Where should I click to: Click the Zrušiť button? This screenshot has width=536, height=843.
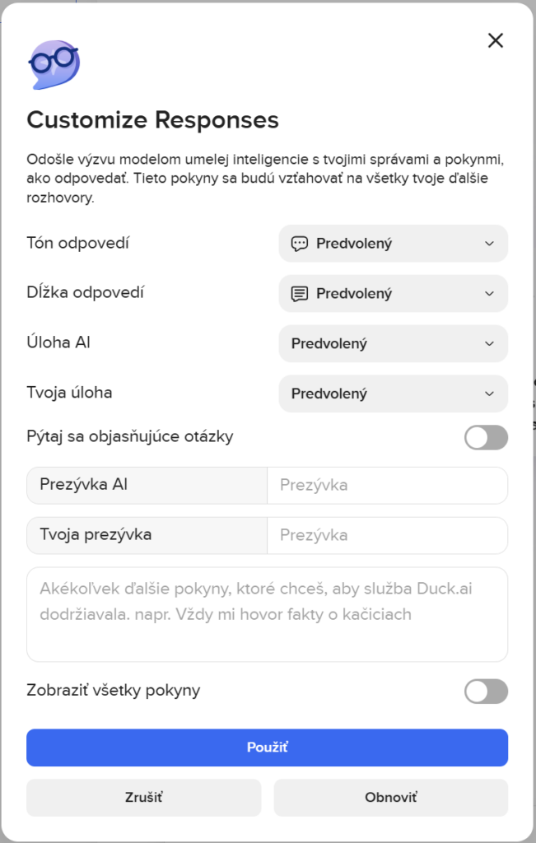(x=143, y=798)
